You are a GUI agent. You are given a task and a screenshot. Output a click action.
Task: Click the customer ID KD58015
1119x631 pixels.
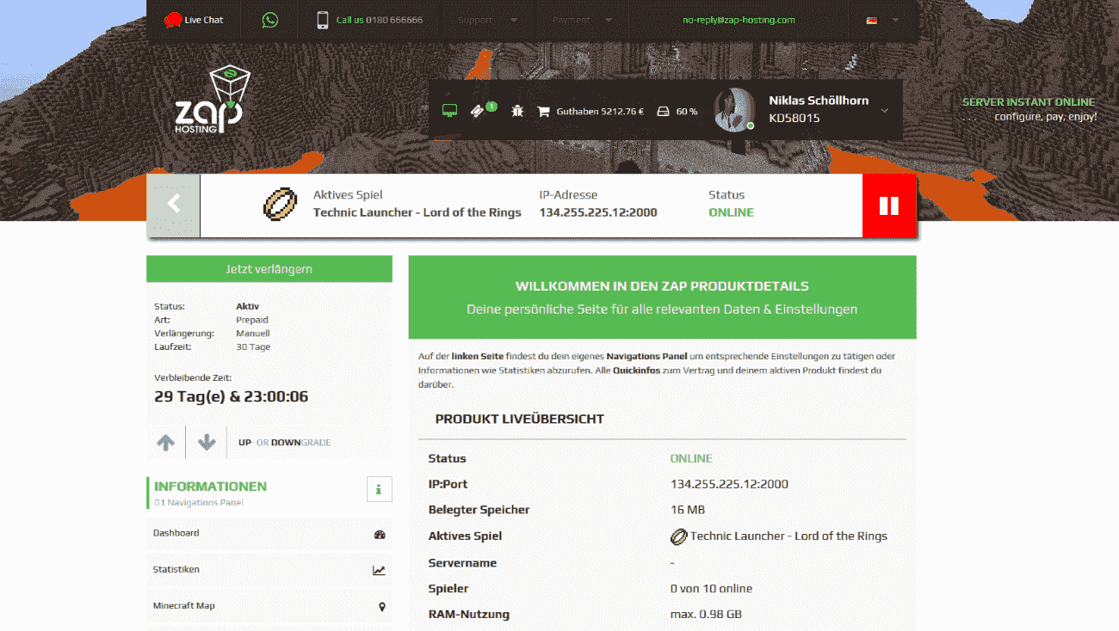pos(794,119)
